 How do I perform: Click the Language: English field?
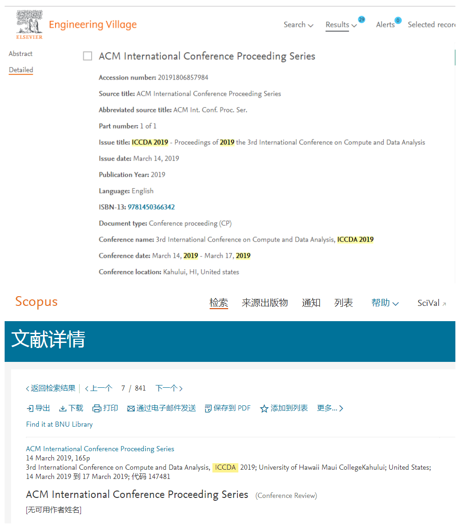(126, 191)
